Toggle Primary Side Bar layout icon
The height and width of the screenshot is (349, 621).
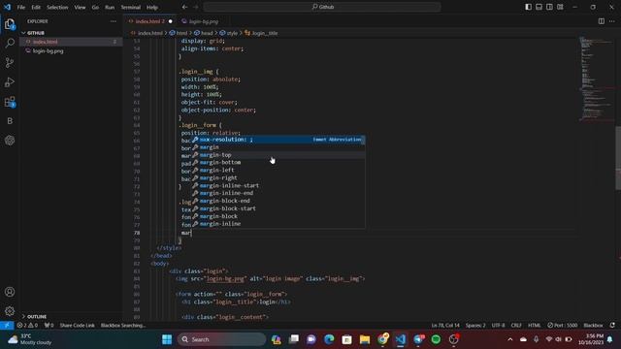click(528, 7)
